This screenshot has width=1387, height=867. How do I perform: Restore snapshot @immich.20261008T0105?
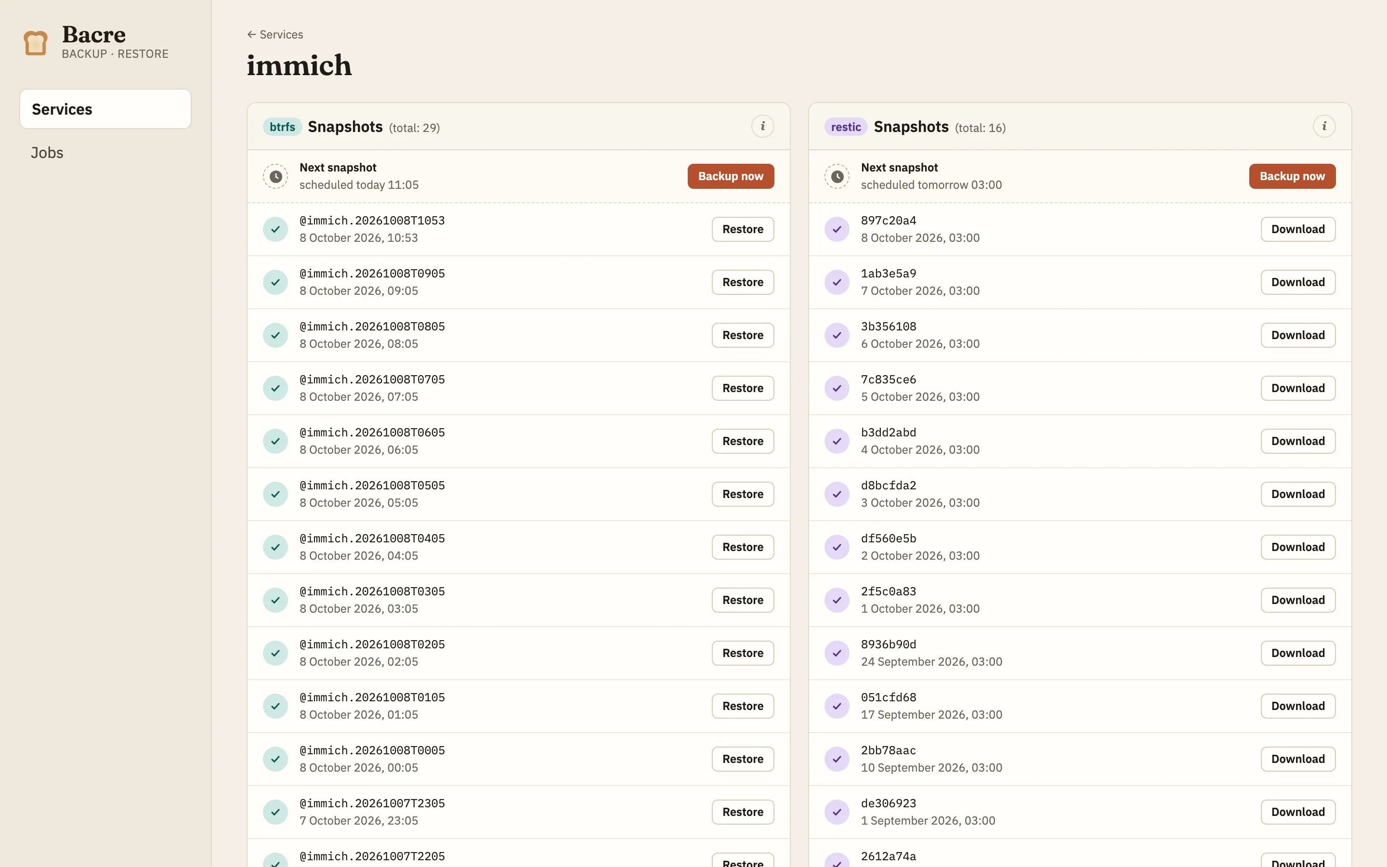[743, 706]
